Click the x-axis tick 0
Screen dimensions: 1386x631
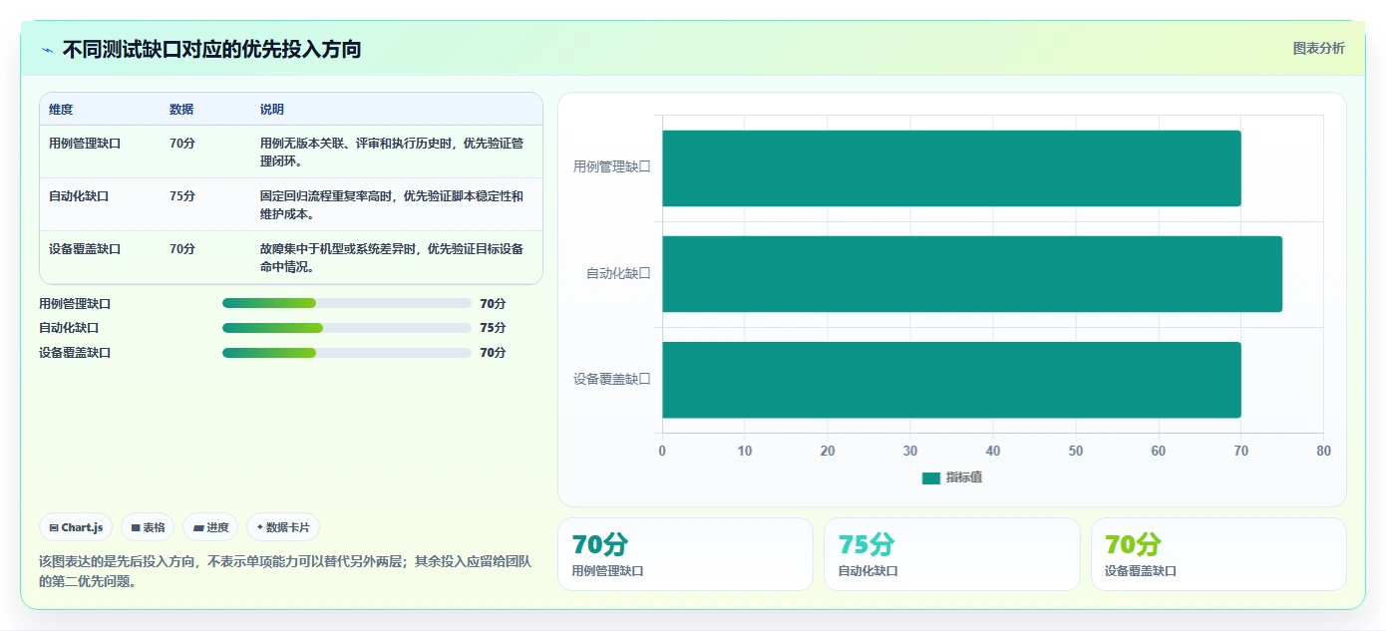[662, 451]
